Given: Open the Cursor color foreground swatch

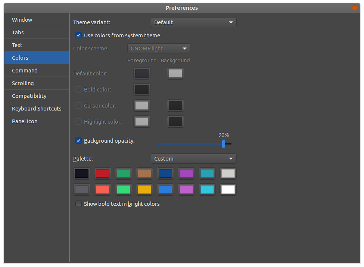Looking at the screenshot, I should (142, 106).
